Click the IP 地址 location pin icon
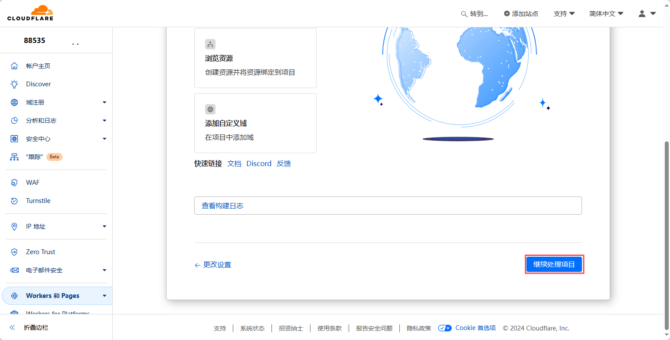Screen dimensions: 670x340 (14, 226)
